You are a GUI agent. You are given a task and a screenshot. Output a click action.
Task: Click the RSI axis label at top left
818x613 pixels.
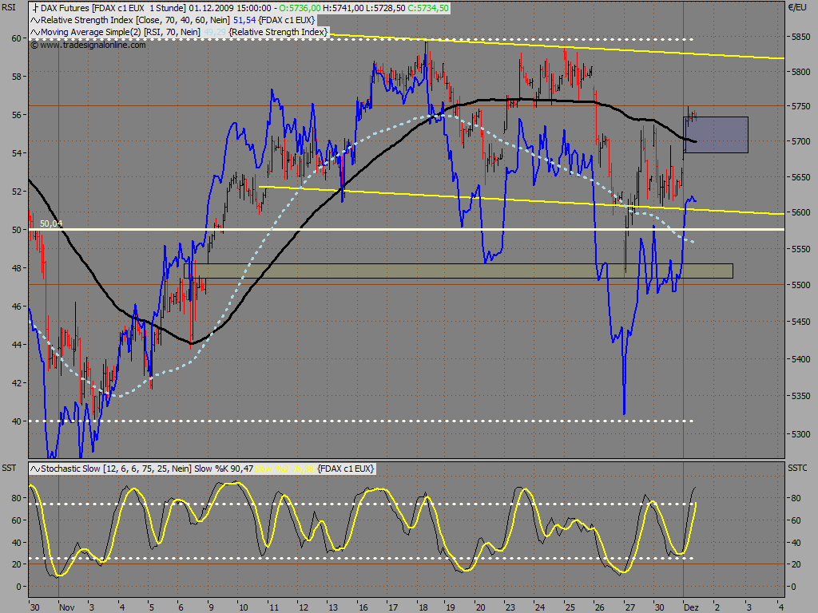8,8
